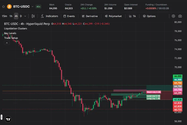Viewport: 187px width, 125px height.
Task: Open the Derivative data option
Action: [x=90, y=16]
